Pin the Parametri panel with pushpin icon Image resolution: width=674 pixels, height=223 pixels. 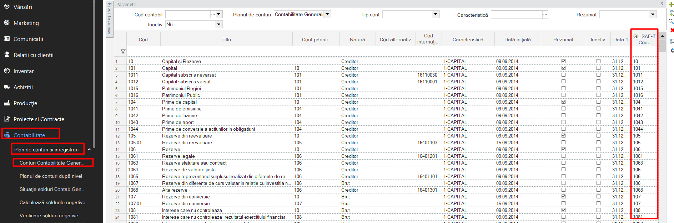(662, 4)
